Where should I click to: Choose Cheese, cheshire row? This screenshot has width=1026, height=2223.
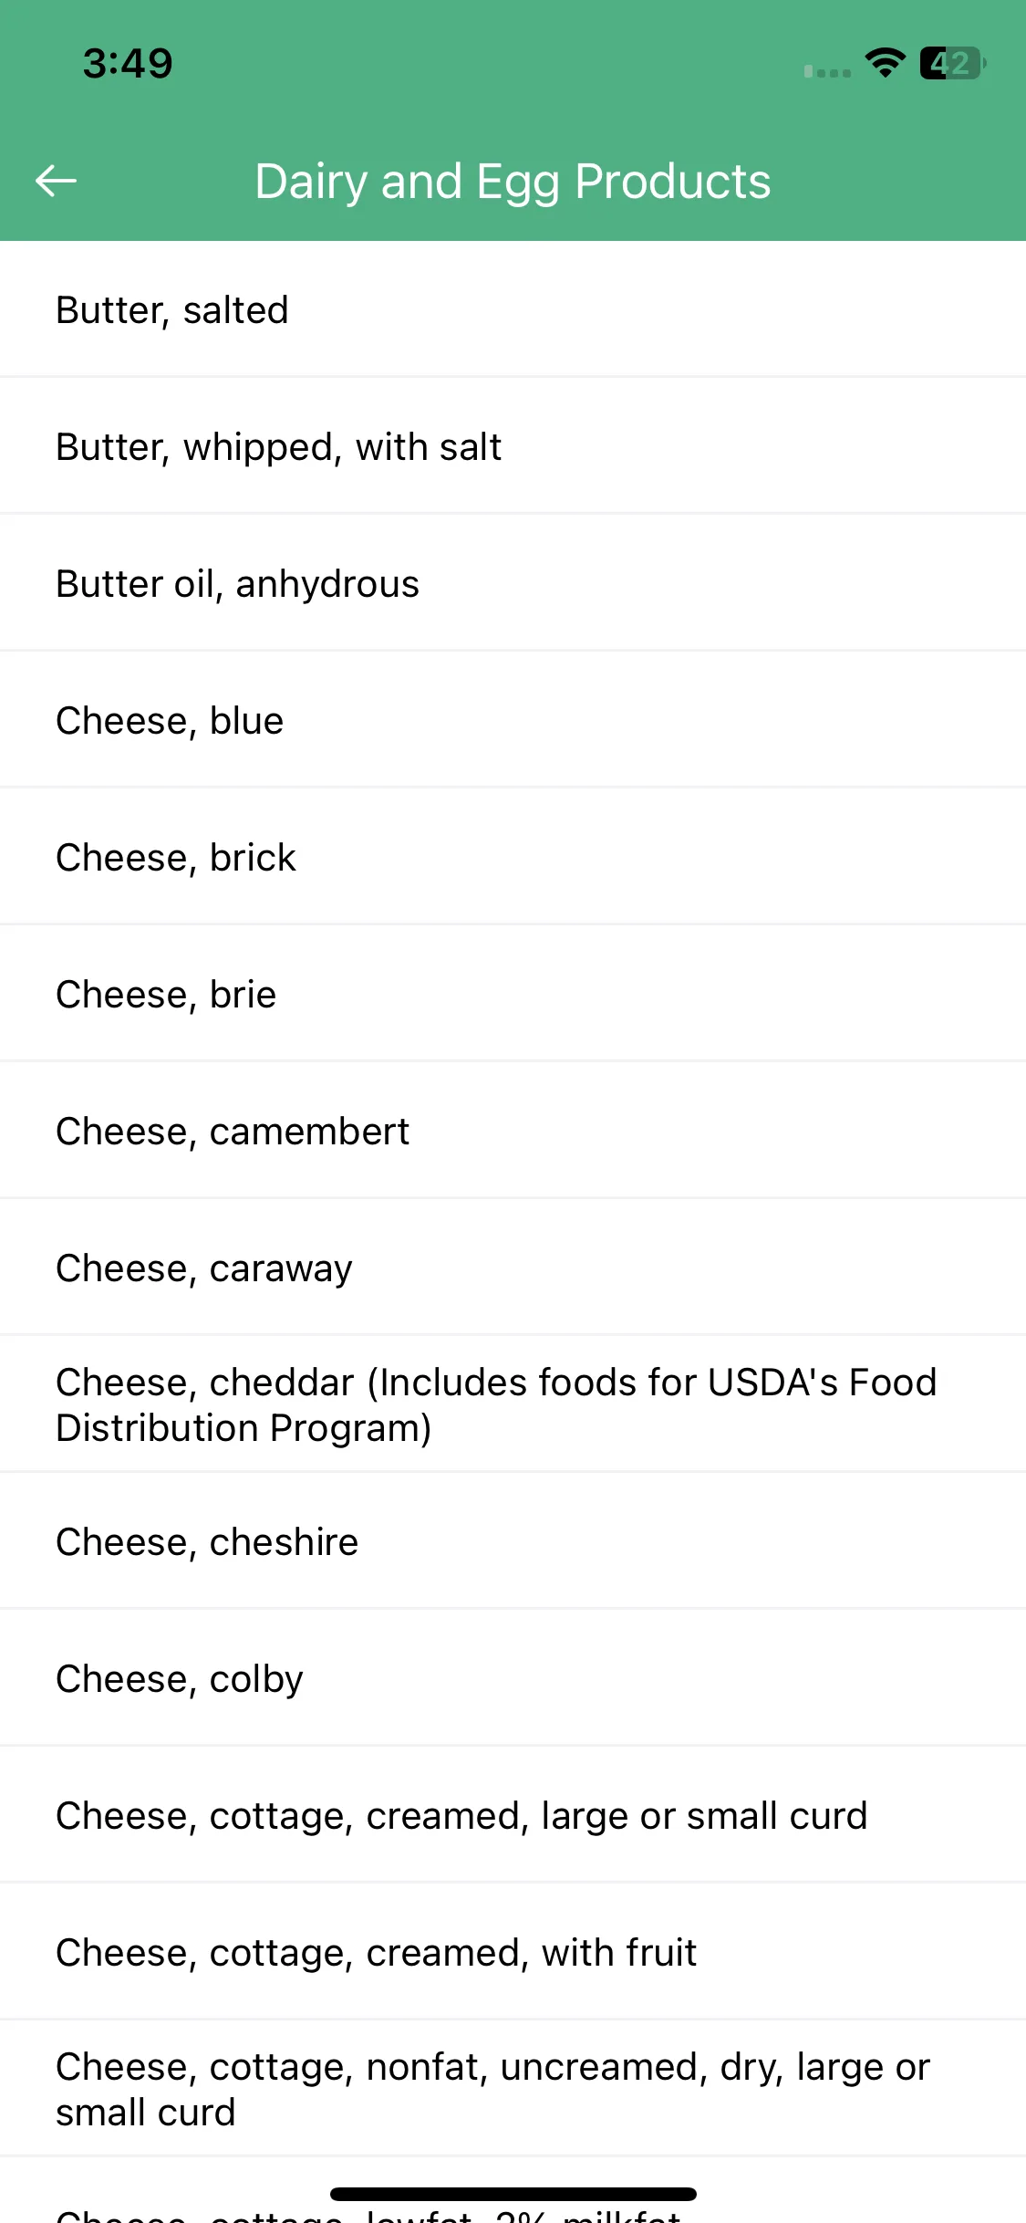pos(513,1541)
